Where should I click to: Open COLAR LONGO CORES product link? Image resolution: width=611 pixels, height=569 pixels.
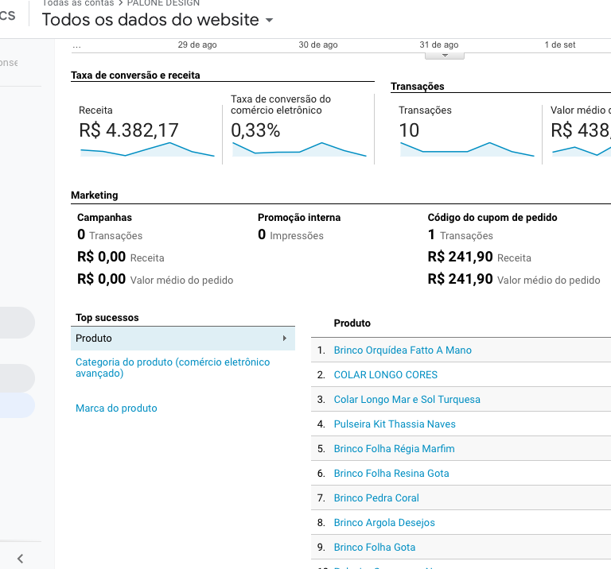[385, 375]
